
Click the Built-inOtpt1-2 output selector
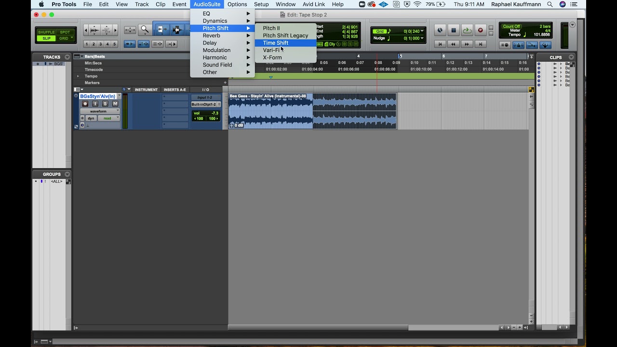click(204, 104)
